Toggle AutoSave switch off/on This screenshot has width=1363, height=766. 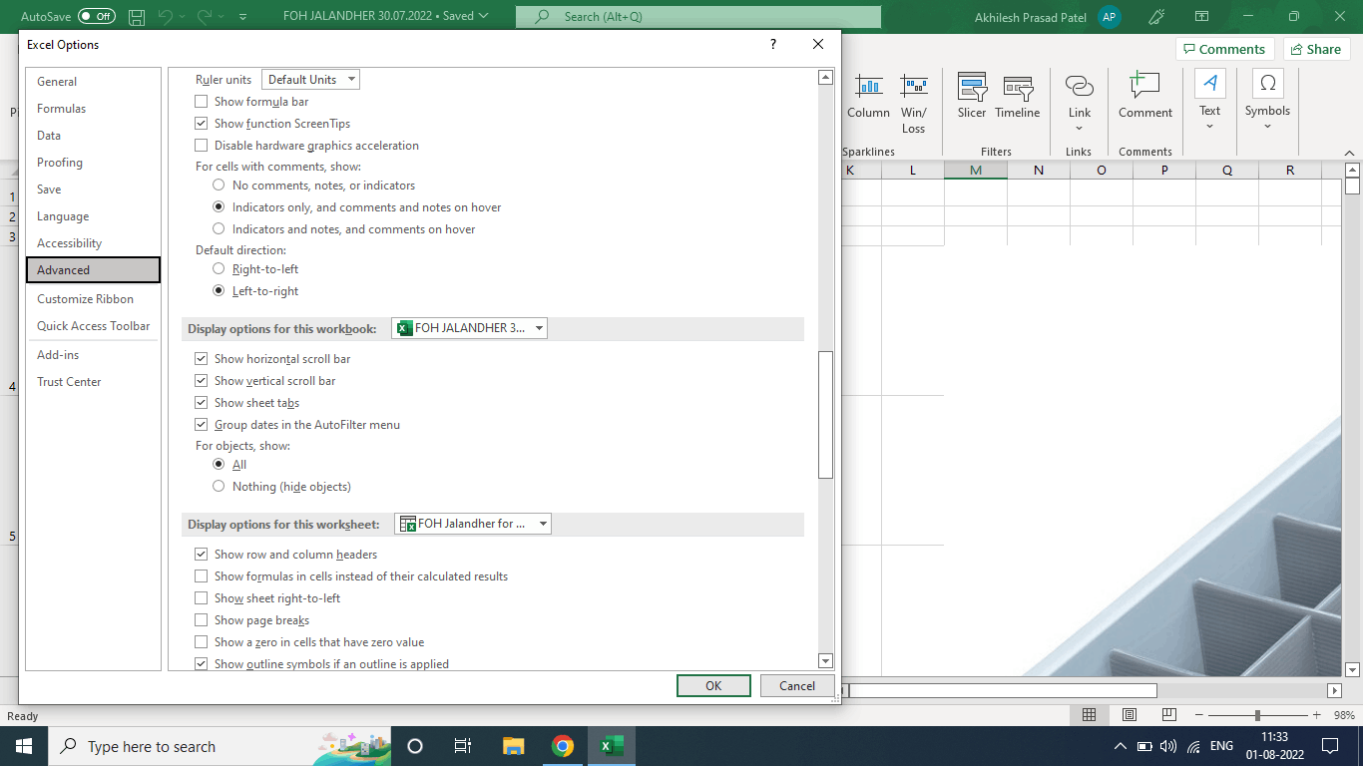[x=97, y=17]
